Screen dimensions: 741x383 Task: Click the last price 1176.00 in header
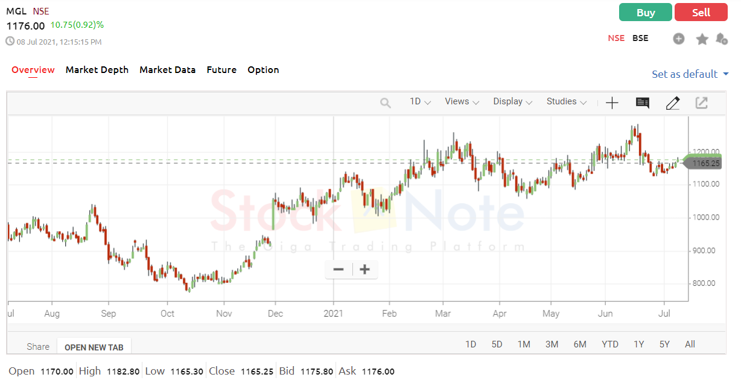pyautogui.click(x=25, y=26)
